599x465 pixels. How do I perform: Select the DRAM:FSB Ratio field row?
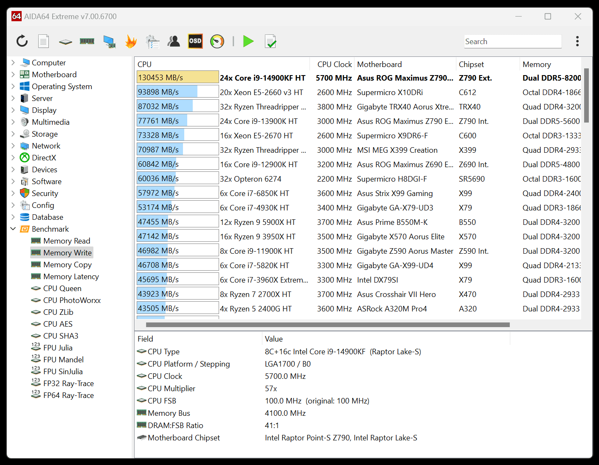322,425
